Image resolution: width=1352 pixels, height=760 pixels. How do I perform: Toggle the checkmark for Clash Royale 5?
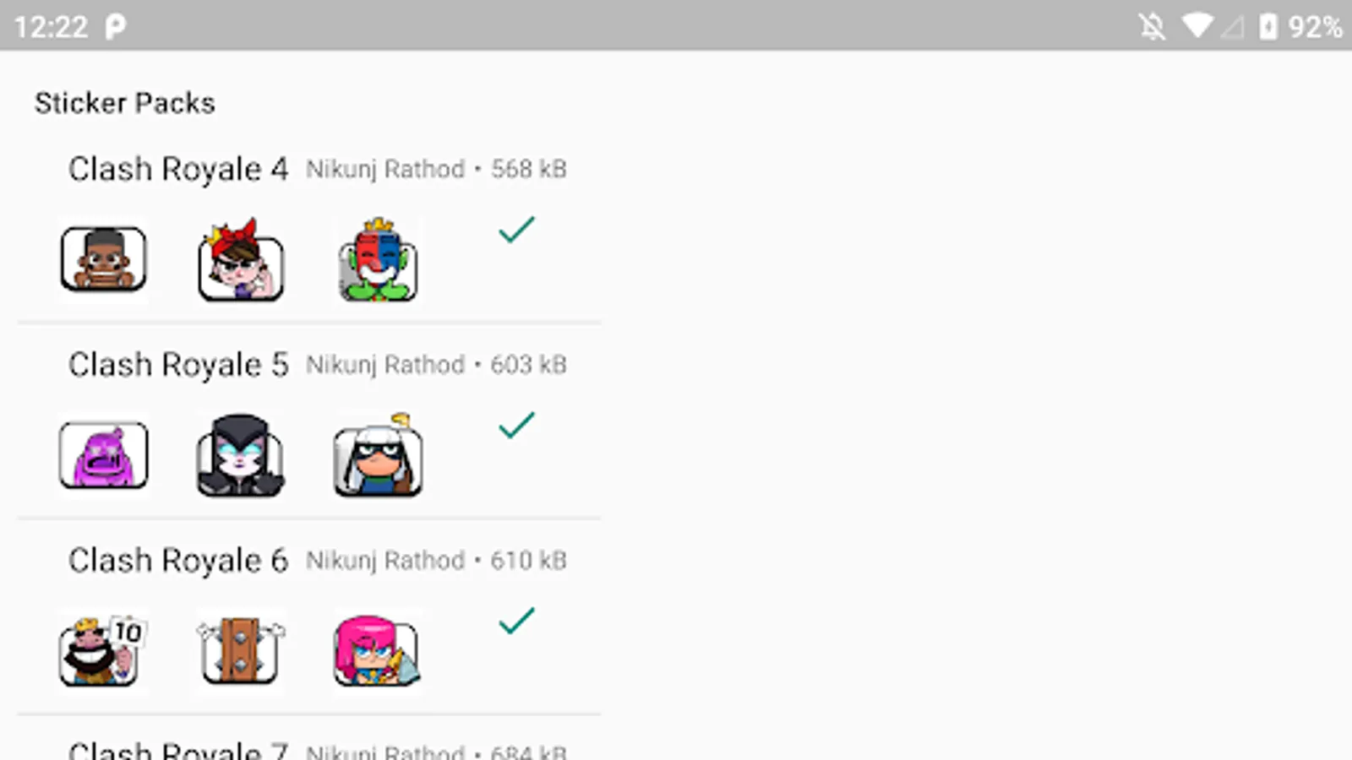[516, 426]
